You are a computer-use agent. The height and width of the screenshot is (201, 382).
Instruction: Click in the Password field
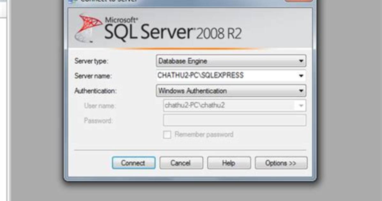tap(235, 120)
